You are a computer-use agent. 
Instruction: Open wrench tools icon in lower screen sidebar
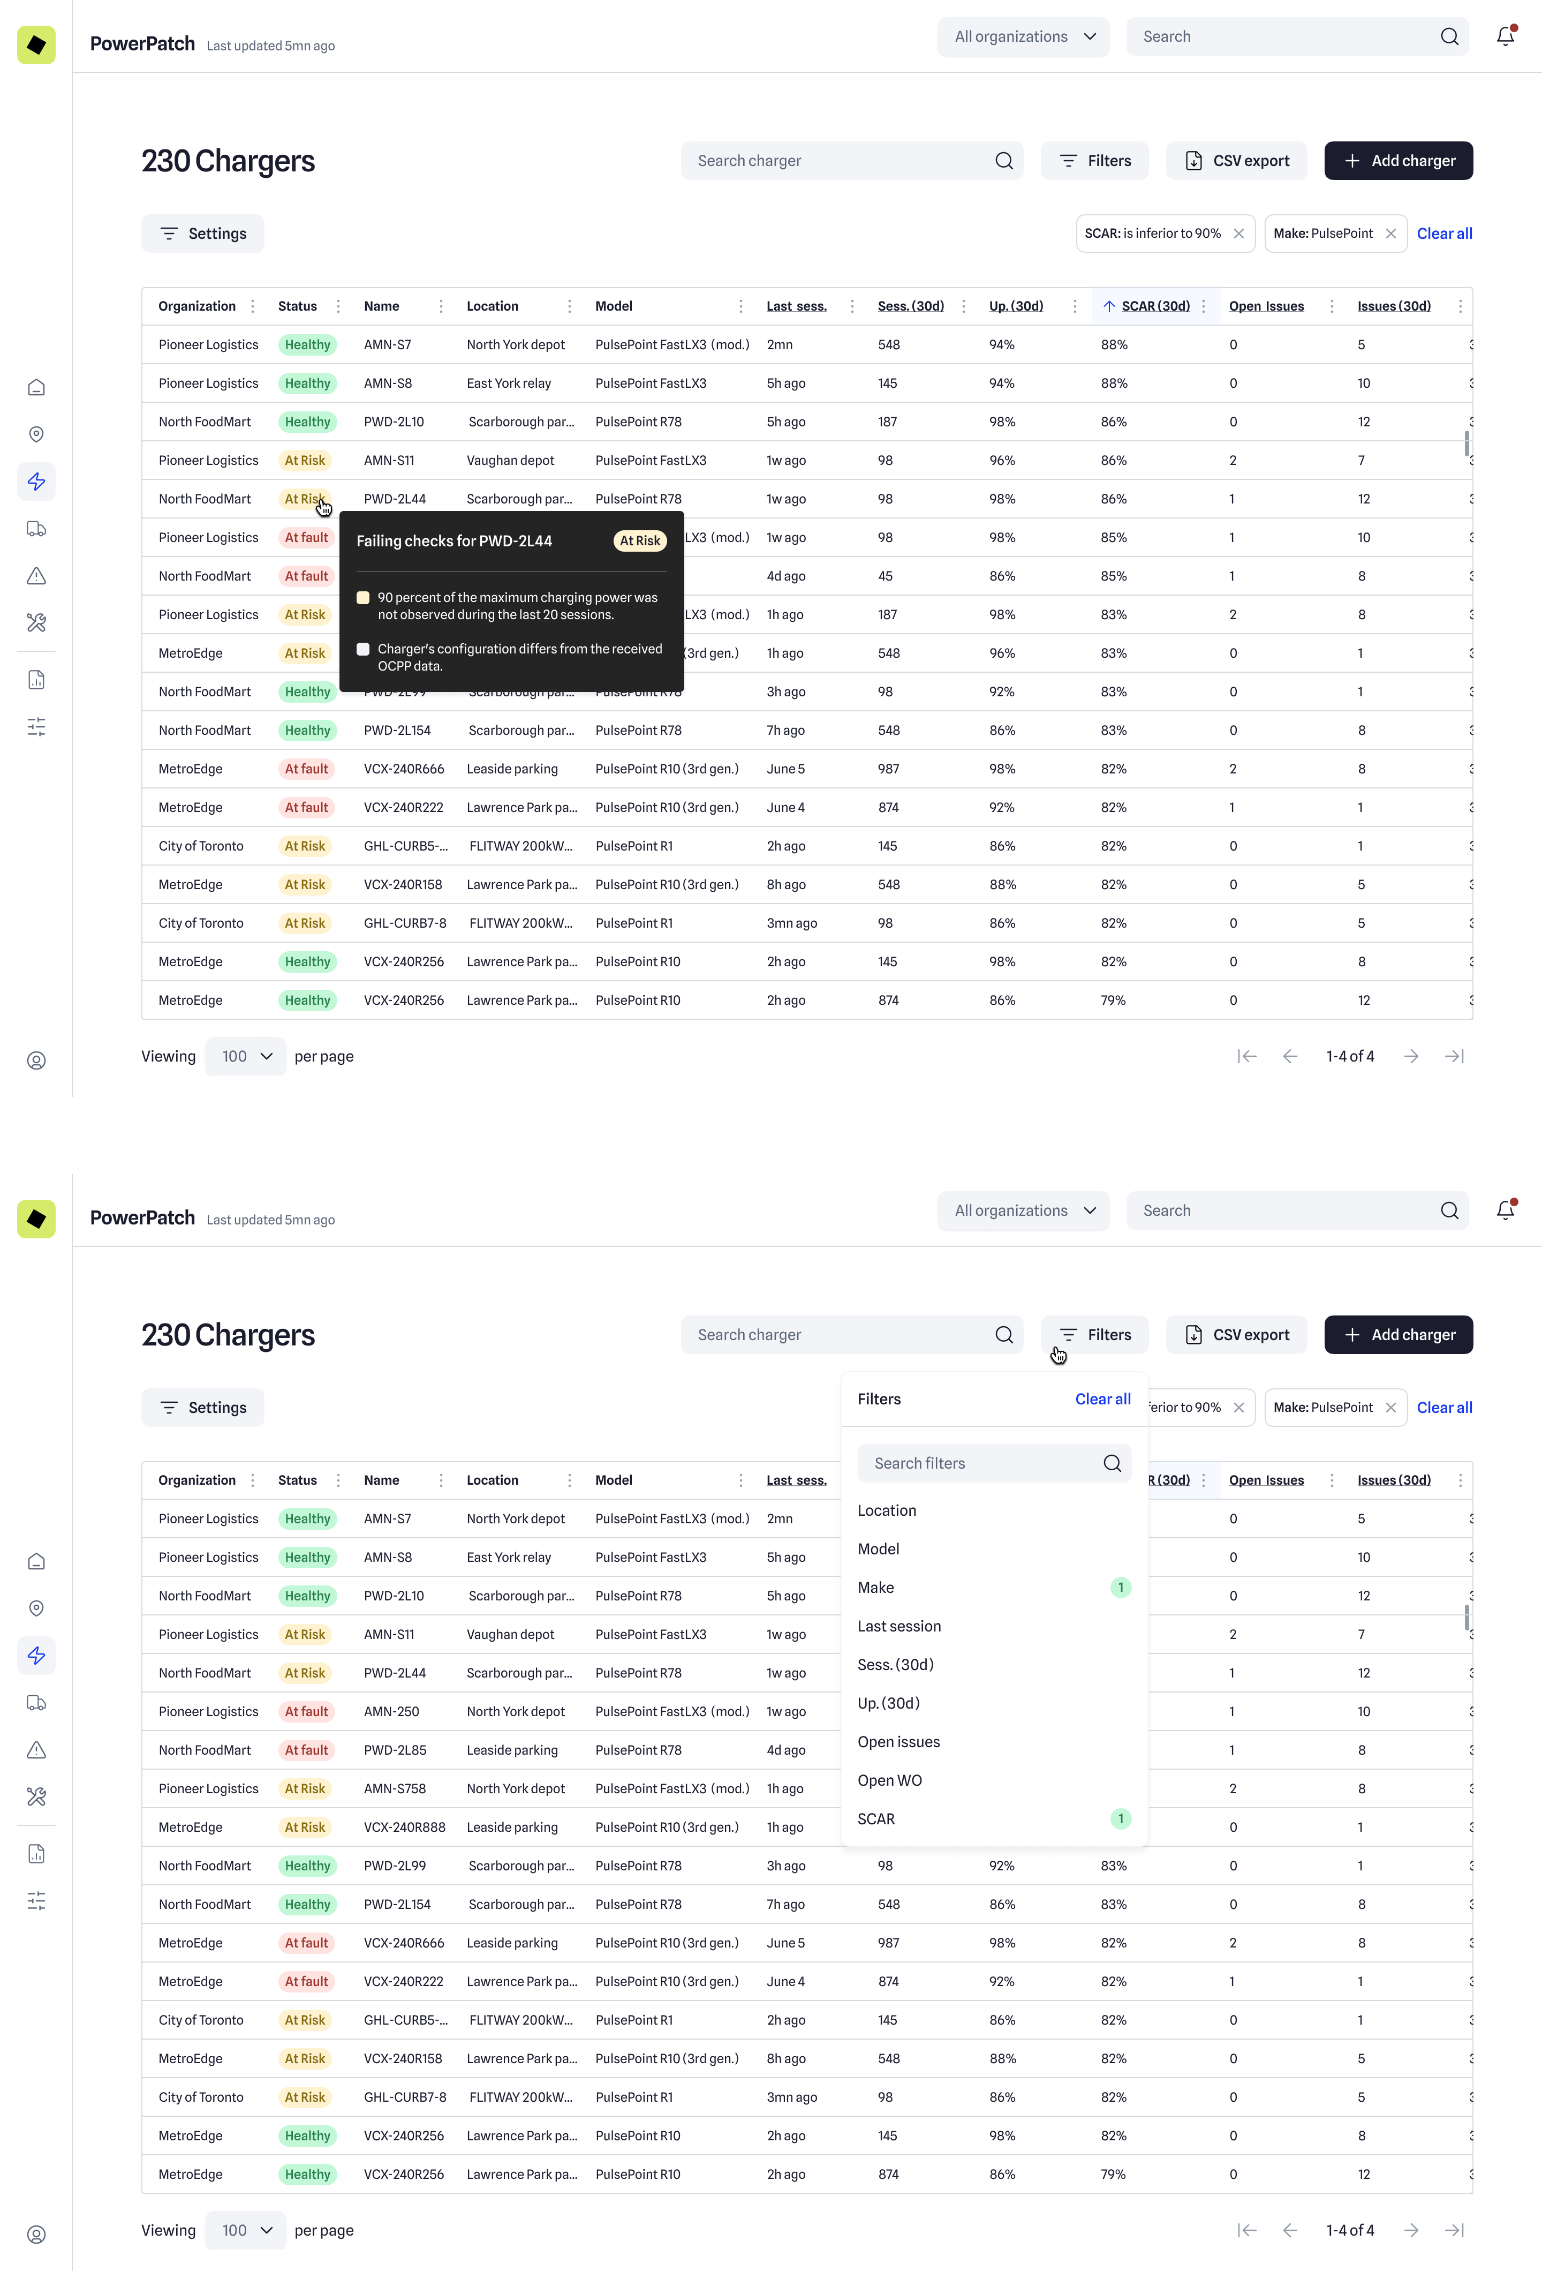click(x=36, y=1796)
